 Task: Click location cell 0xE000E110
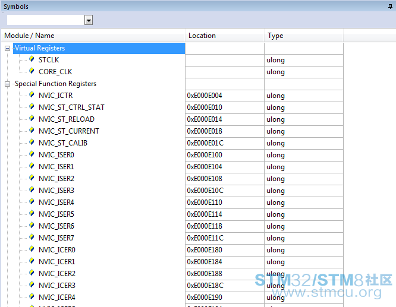tap(225, 202)
